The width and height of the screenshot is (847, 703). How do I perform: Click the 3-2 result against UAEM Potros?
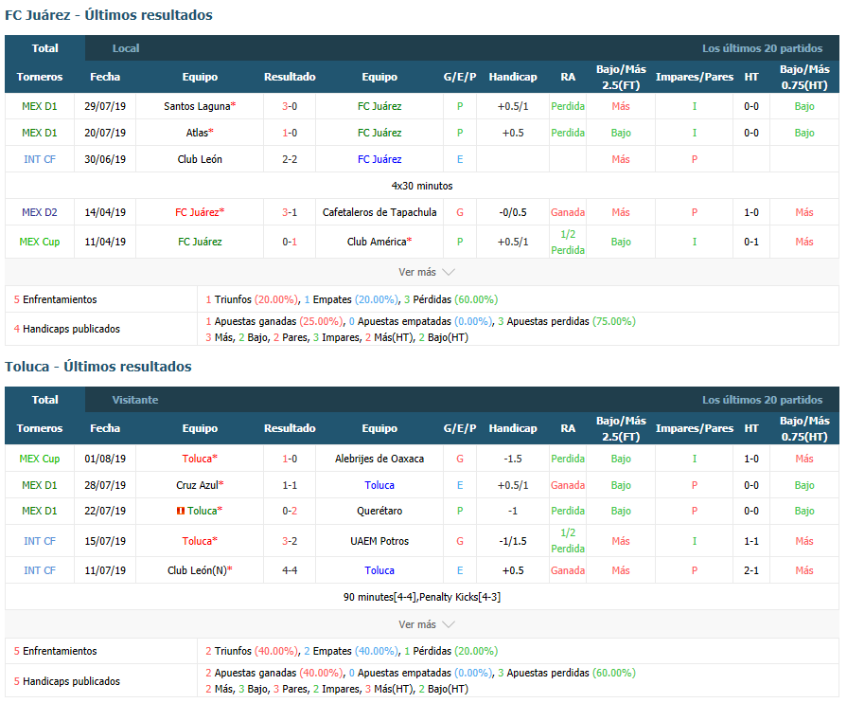click(x=290, y=541)
